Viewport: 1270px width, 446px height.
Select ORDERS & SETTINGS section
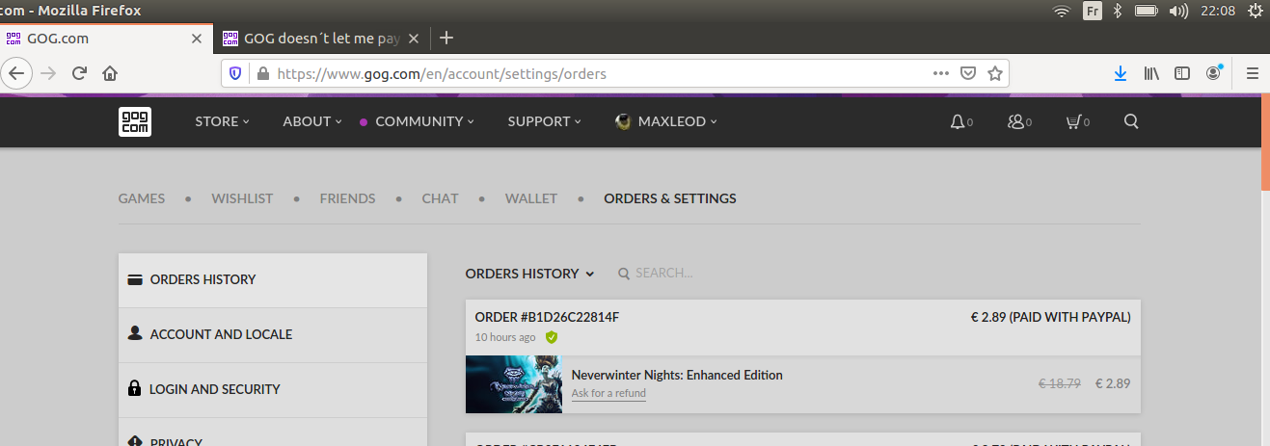click(670, 198)
